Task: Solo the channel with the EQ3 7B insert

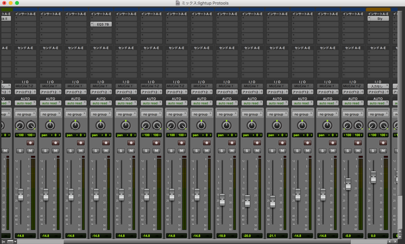Action: click(x=96, y=151)
